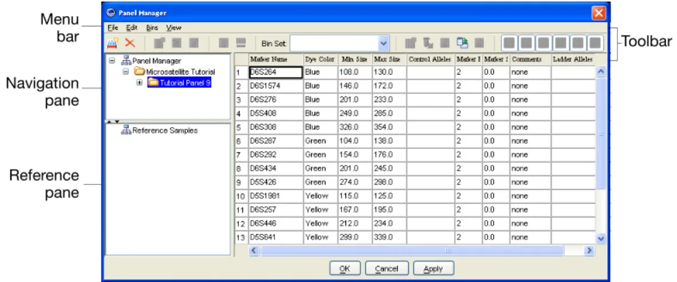Image resolution: width=677 pixels, height=282 pixels.
Task: Click the Max Size column header
Action: point(389,59)
